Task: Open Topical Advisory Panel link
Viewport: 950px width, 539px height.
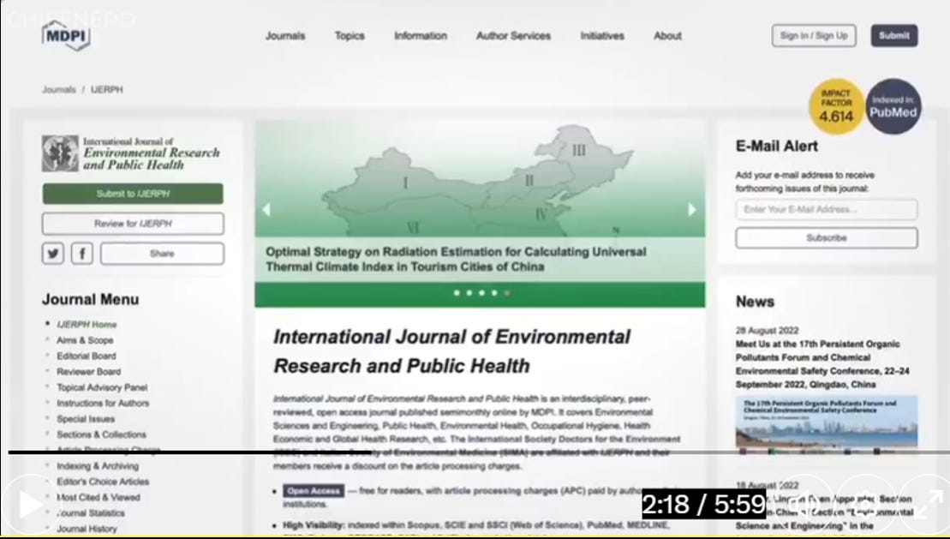Action: tap(102, 387)
